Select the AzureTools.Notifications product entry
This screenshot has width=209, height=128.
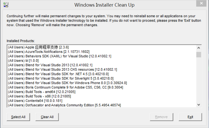(49, 52)
